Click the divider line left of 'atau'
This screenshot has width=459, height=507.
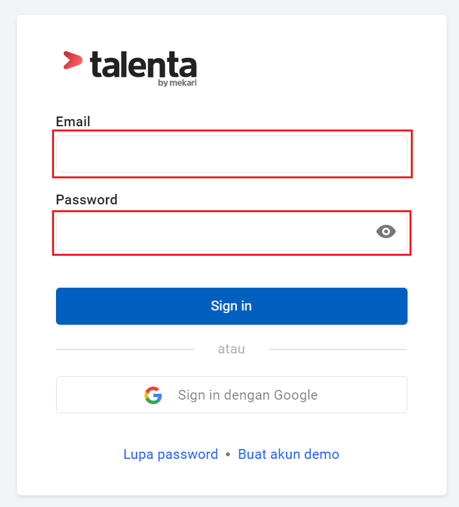coord(125,349)
